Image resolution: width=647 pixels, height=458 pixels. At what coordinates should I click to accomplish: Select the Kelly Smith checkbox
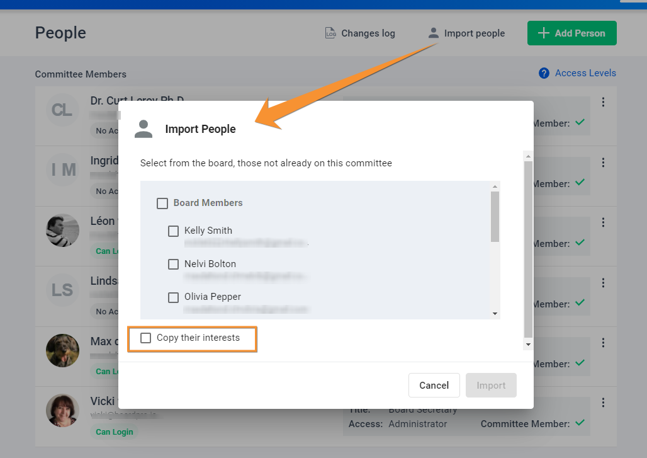click(x=174, y=231)
